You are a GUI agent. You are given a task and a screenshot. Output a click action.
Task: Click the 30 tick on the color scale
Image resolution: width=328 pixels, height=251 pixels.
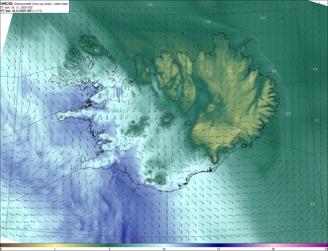[273, 249]
